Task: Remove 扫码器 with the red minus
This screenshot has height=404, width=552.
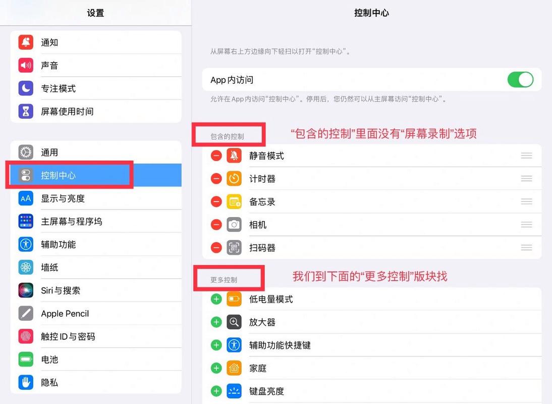Action: (216, 247)
